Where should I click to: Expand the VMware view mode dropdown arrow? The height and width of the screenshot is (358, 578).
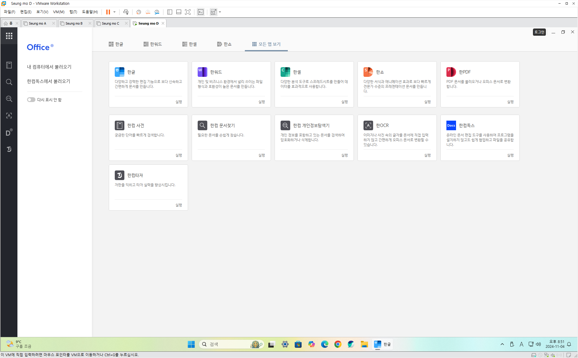[220, 12]
